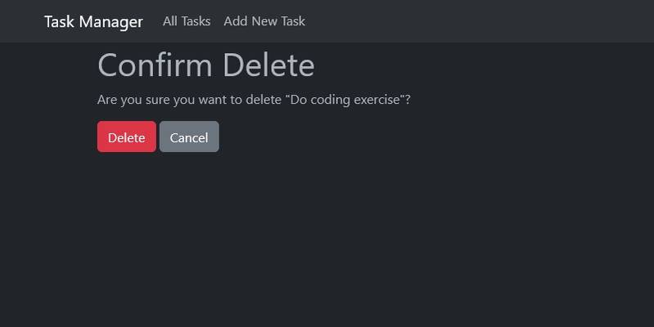Choose Add New Task in the navbar

[264, 21]
